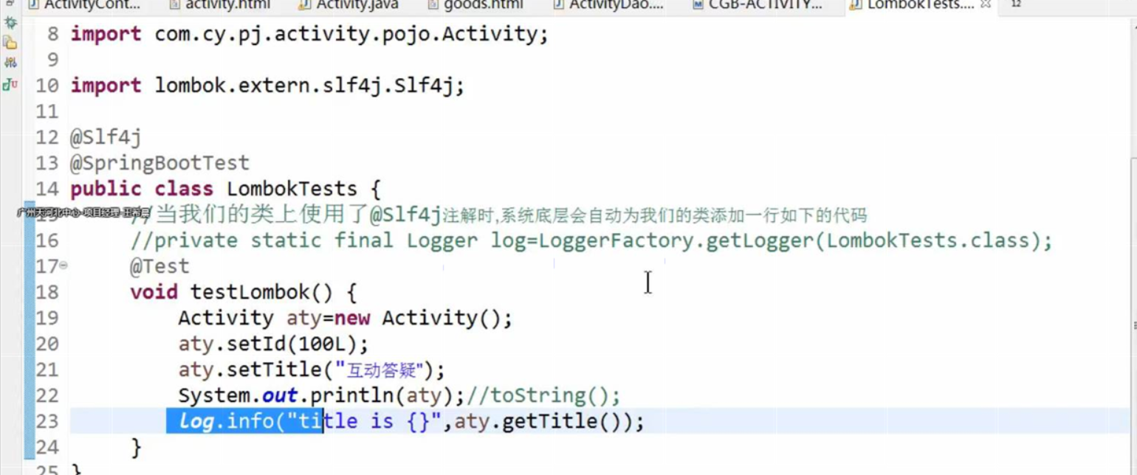Click aty.setId(100L) on line 20

tap(273, 344)
